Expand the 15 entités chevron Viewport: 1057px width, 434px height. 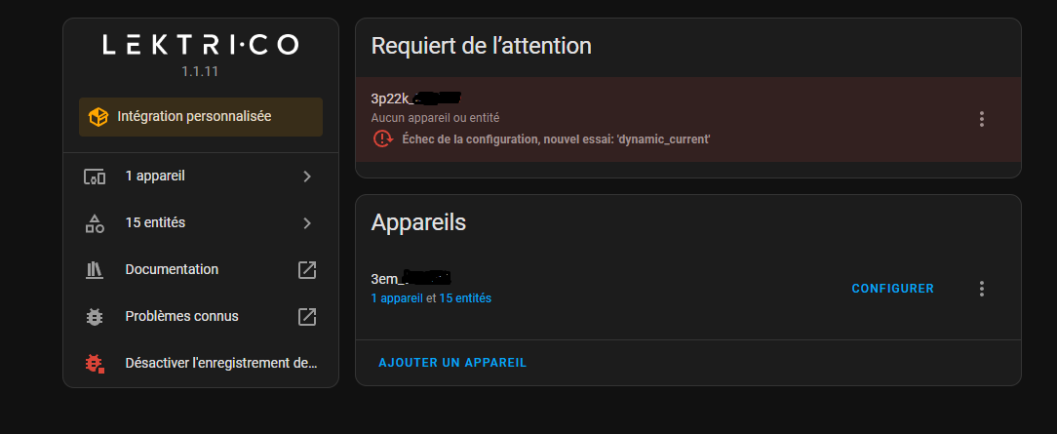point(307,223)
